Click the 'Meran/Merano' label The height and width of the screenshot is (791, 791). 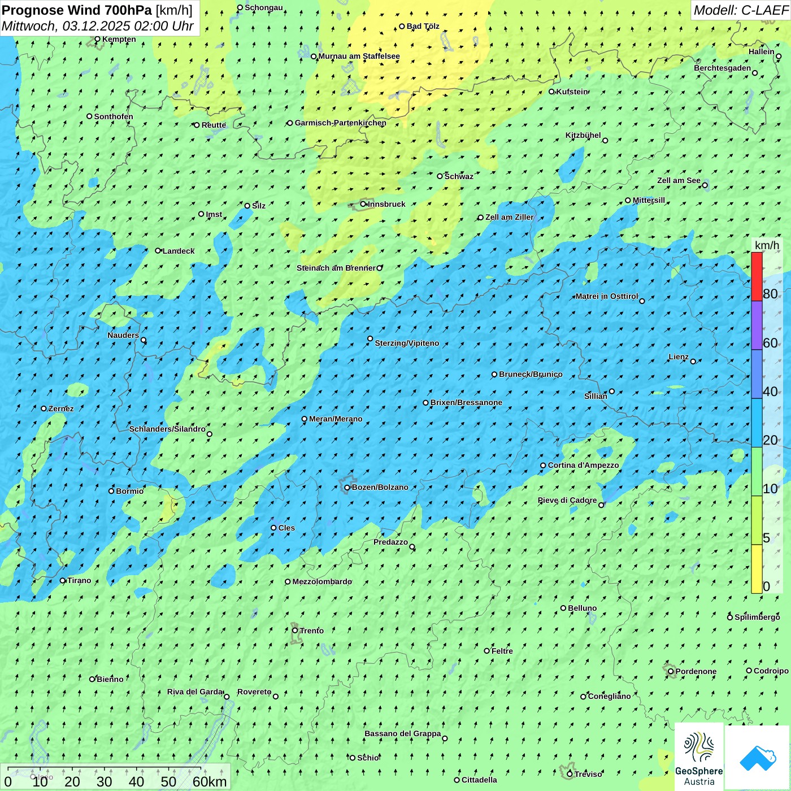tap(336, 419)
